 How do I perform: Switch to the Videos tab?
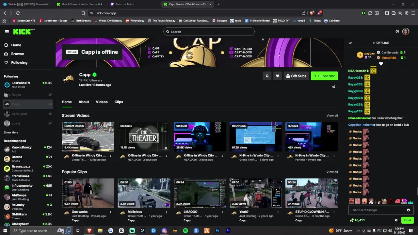pos(102,102)
